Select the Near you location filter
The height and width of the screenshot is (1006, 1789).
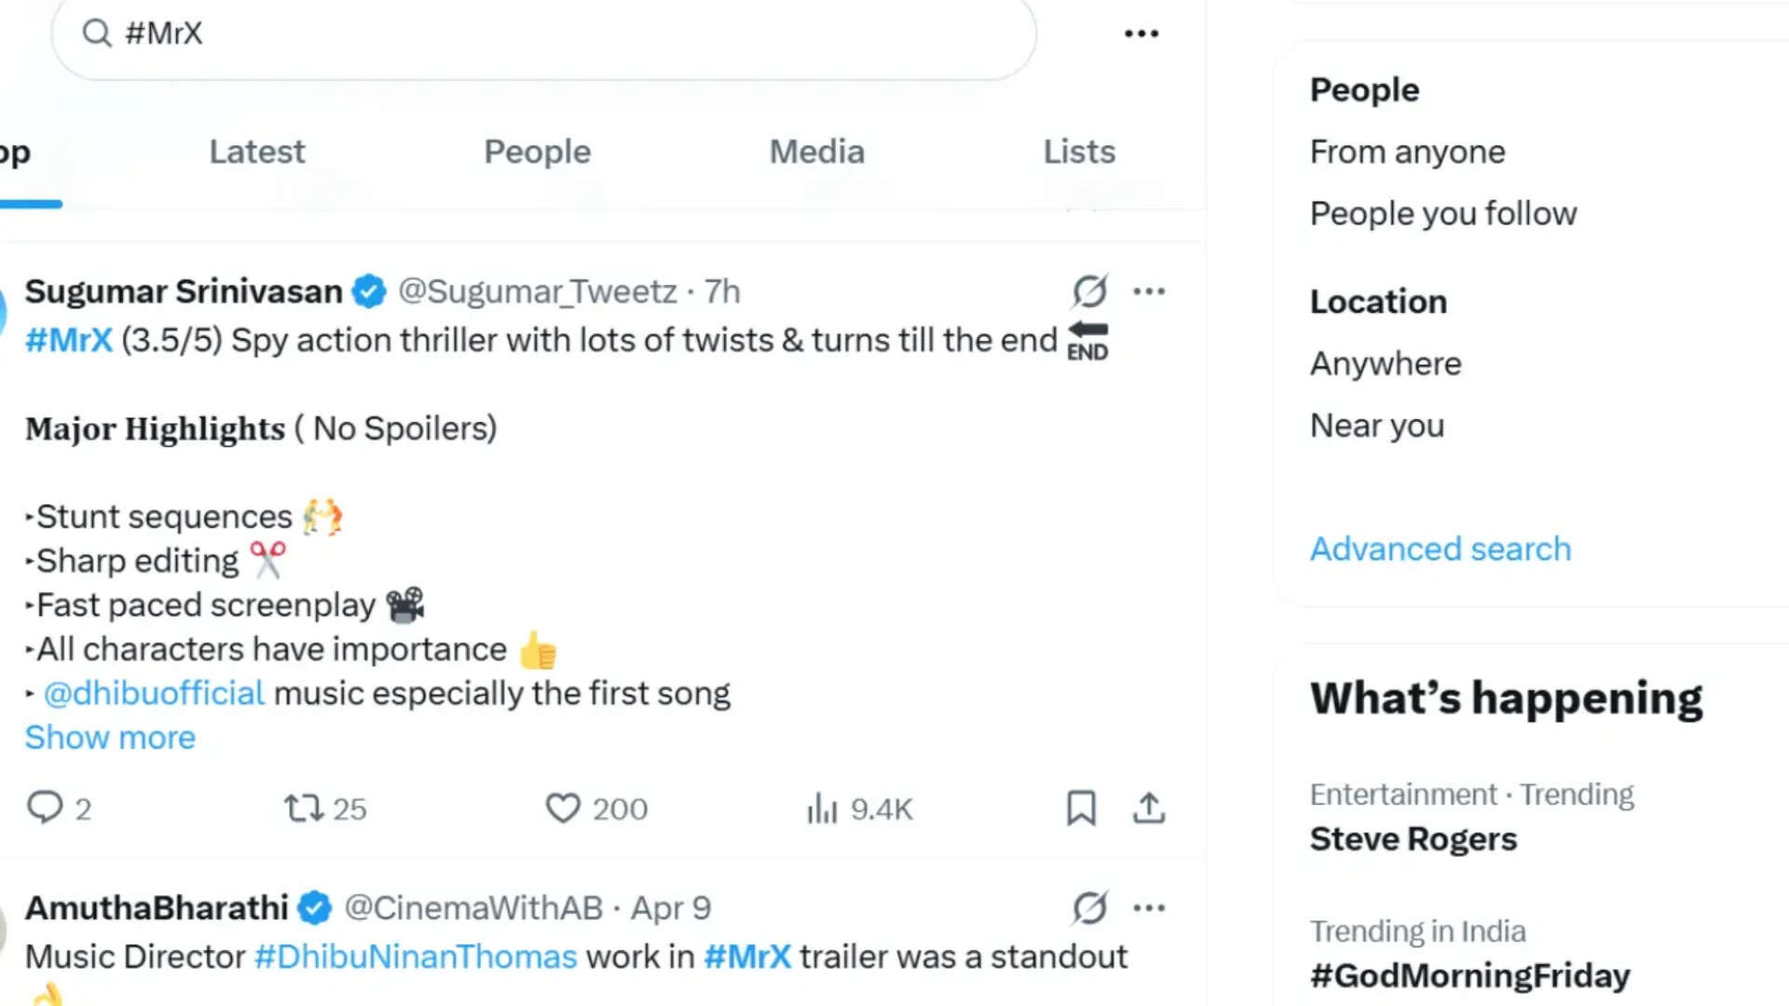pyautogui.click(x=1377, y=426)
